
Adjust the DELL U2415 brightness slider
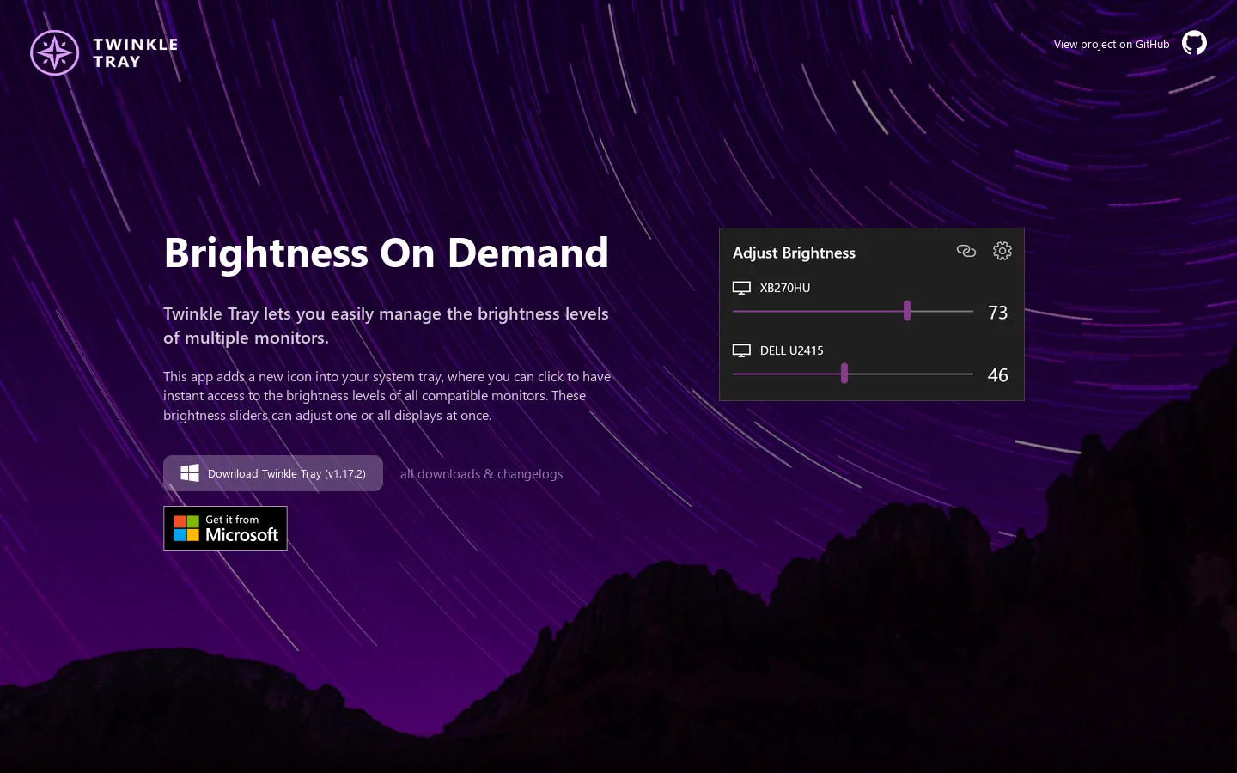(853, 374)
